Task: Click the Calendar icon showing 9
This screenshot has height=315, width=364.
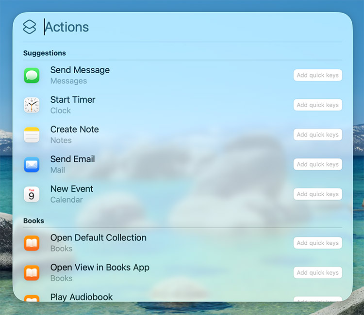Action: point(32,194)
